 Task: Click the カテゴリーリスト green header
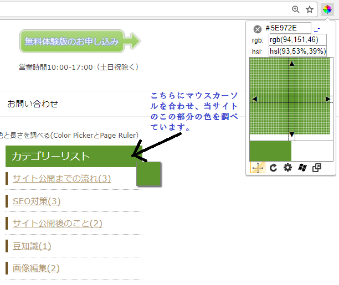[x=74, y=156]
